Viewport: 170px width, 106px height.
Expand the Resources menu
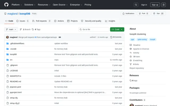coord(44,5)
